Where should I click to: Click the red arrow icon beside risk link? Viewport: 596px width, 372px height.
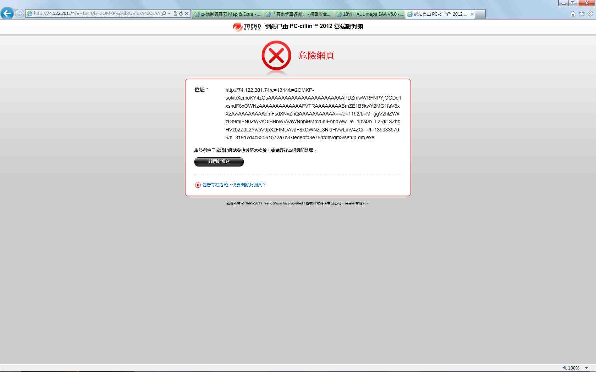pyautogui.click(x=198, y=185)
